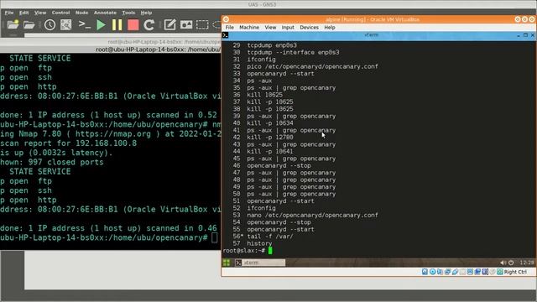The image size is (537, 302).
Task: Click scan report for 192.168.100.8 text
Action: [x=69, y=143]
